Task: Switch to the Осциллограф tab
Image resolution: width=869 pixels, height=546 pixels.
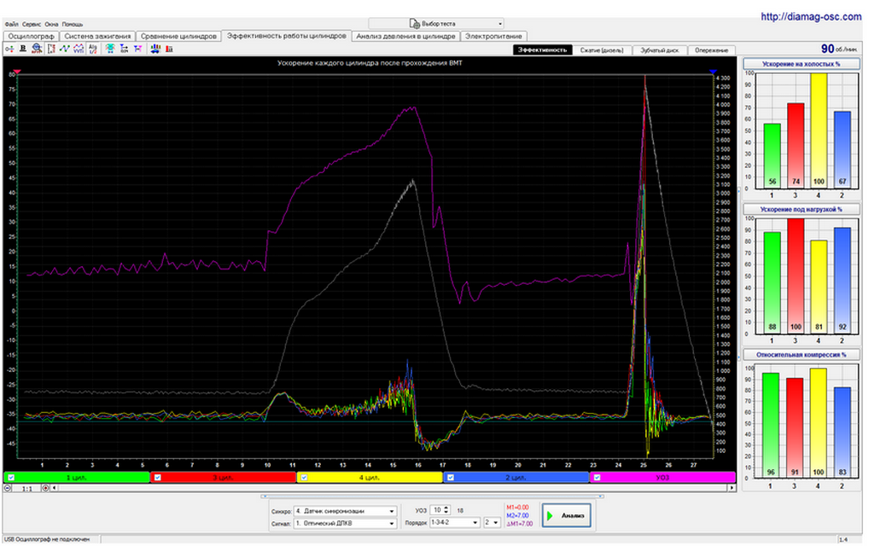Action: pyautogui.click(x=31, y=36)
